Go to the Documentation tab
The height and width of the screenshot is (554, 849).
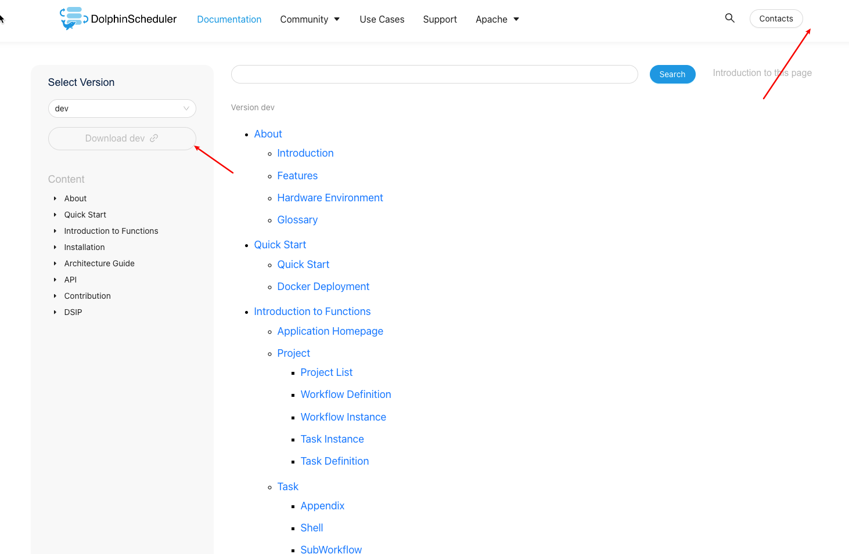tap(229, 19)
